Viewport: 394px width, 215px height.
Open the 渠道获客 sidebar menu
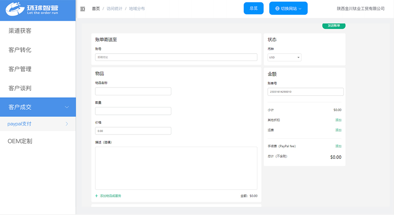20,31
